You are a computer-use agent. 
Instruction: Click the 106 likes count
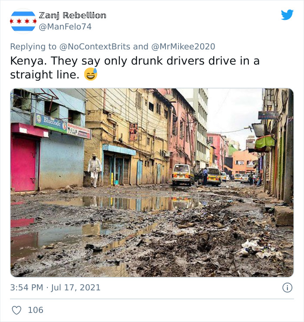tap(36, 310)
